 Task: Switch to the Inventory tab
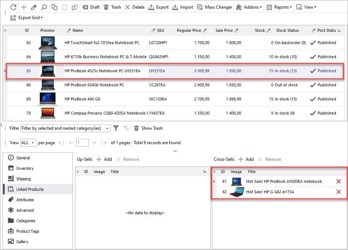[x=25, y=168]
